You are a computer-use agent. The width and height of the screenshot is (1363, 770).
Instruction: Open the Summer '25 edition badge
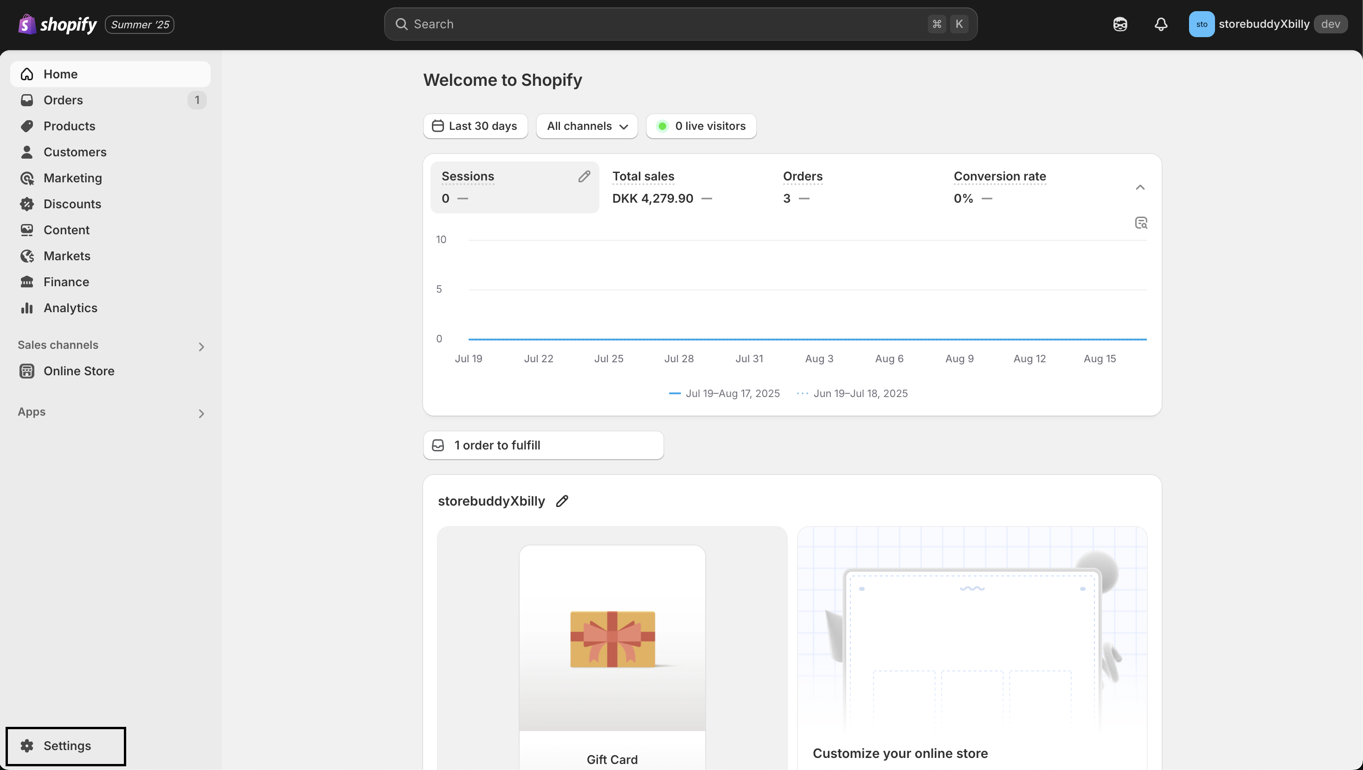pos(140,24)
